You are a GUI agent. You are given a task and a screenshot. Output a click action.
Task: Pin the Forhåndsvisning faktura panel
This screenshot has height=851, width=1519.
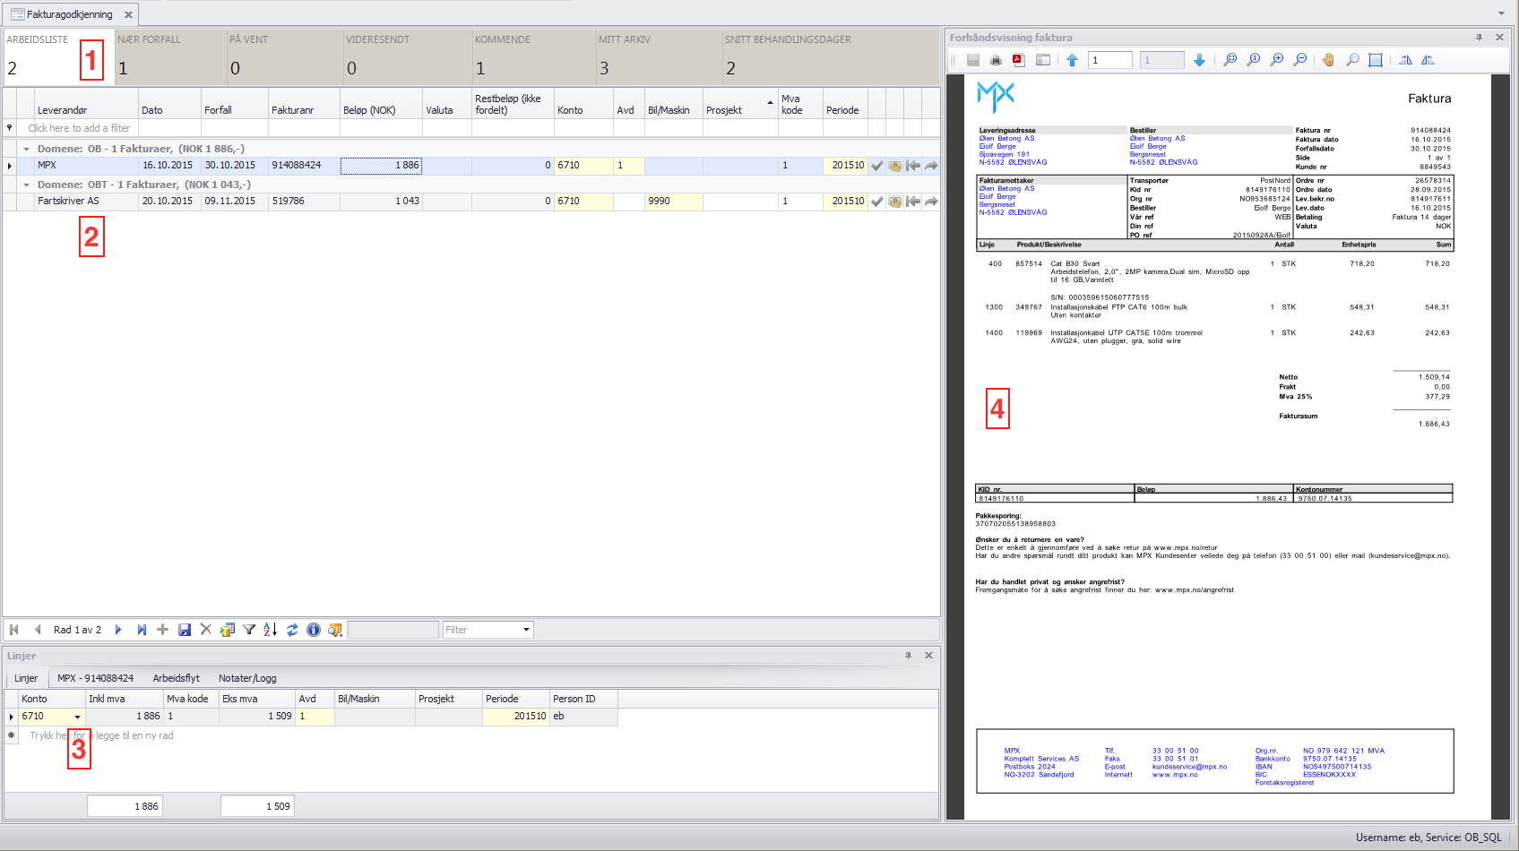tap(1479, 38)
